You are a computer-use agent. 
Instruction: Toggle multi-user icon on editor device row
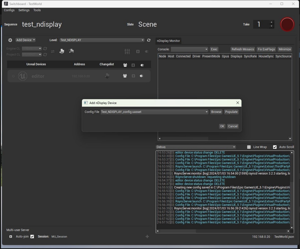pos(125,76)
